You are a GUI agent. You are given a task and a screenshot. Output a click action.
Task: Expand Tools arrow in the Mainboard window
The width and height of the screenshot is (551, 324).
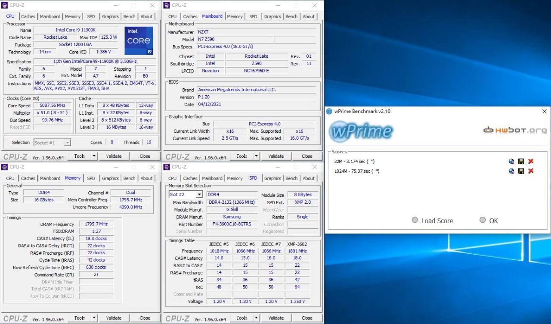(x=256, y=156)
